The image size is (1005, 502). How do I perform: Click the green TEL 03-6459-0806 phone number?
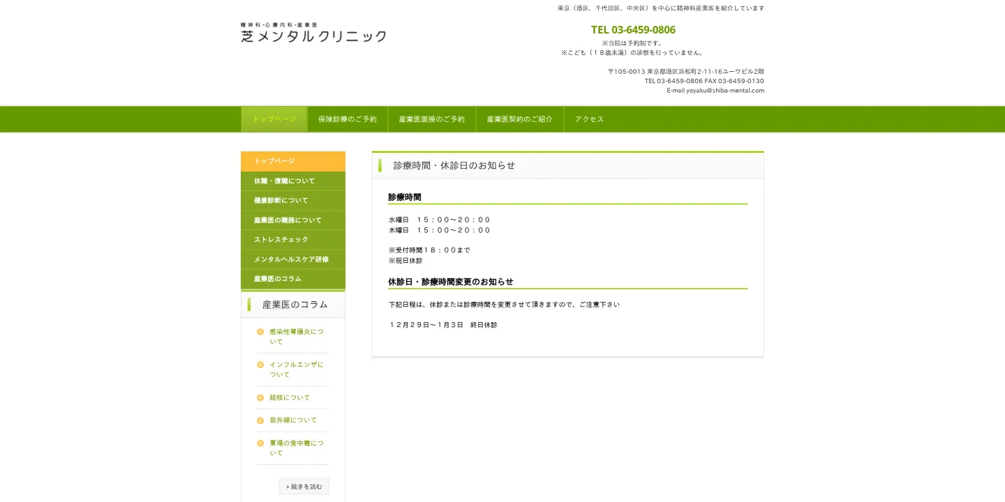point(633,30)
